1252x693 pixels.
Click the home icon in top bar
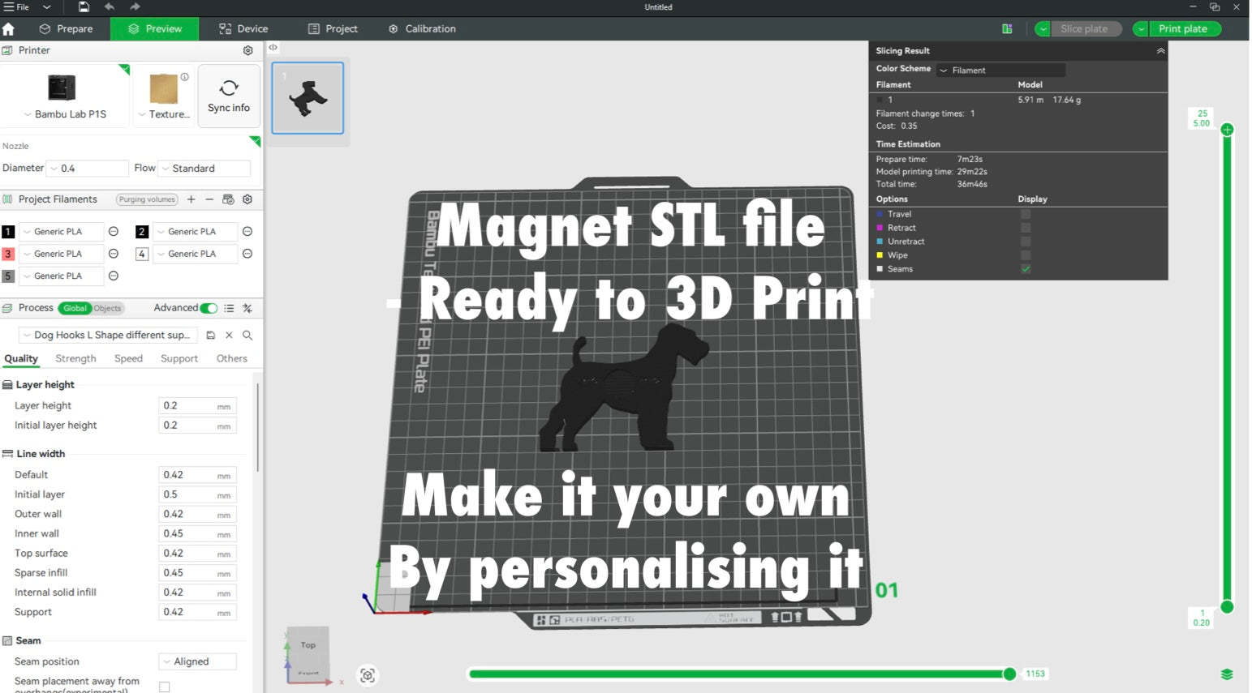9,29
